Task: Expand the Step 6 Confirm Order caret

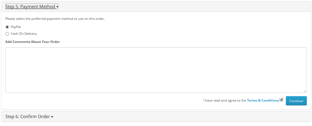Action: [x=52, y=117]
